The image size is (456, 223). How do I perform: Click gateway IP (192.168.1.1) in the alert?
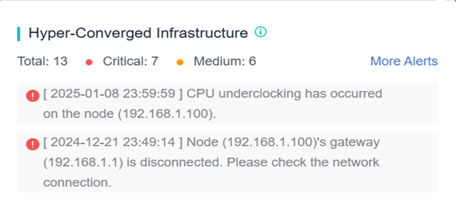[84, 162]
